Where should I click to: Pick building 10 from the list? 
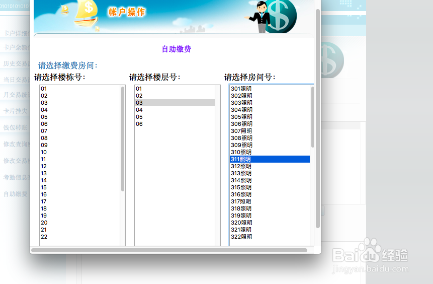click(80, 152)
